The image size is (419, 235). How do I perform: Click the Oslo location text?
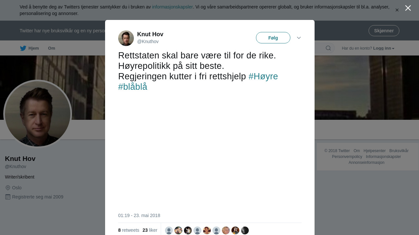click(17, 188)
